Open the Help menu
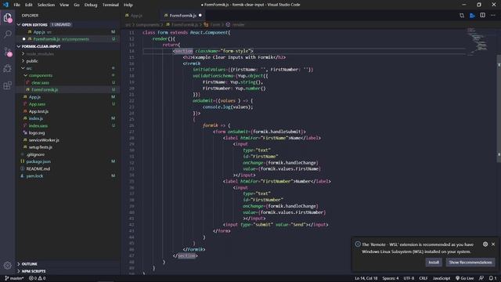 pos(128,5)
